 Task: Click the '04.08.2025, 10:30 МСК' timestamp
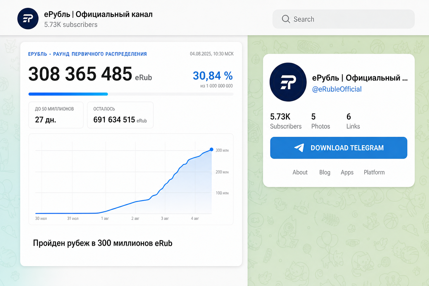[x=212, y=54]
